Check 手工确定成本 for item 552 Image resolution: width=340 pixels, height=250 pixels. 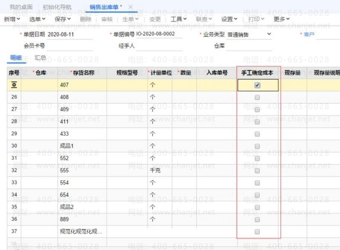point(258,159)
